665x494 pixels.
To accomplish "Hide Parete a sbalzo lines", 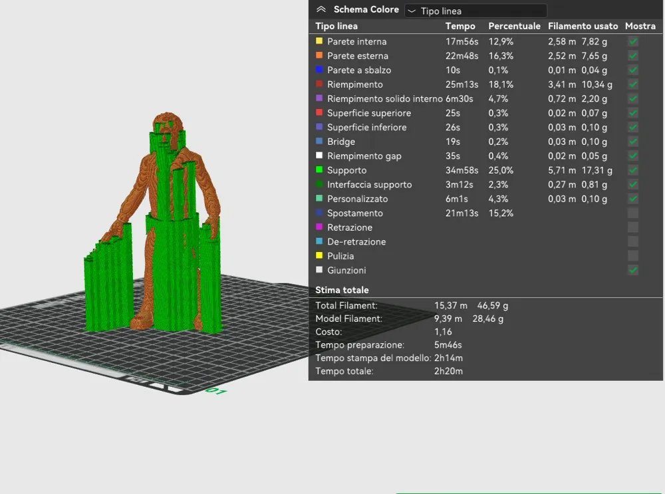I will (x=633, y=70).
